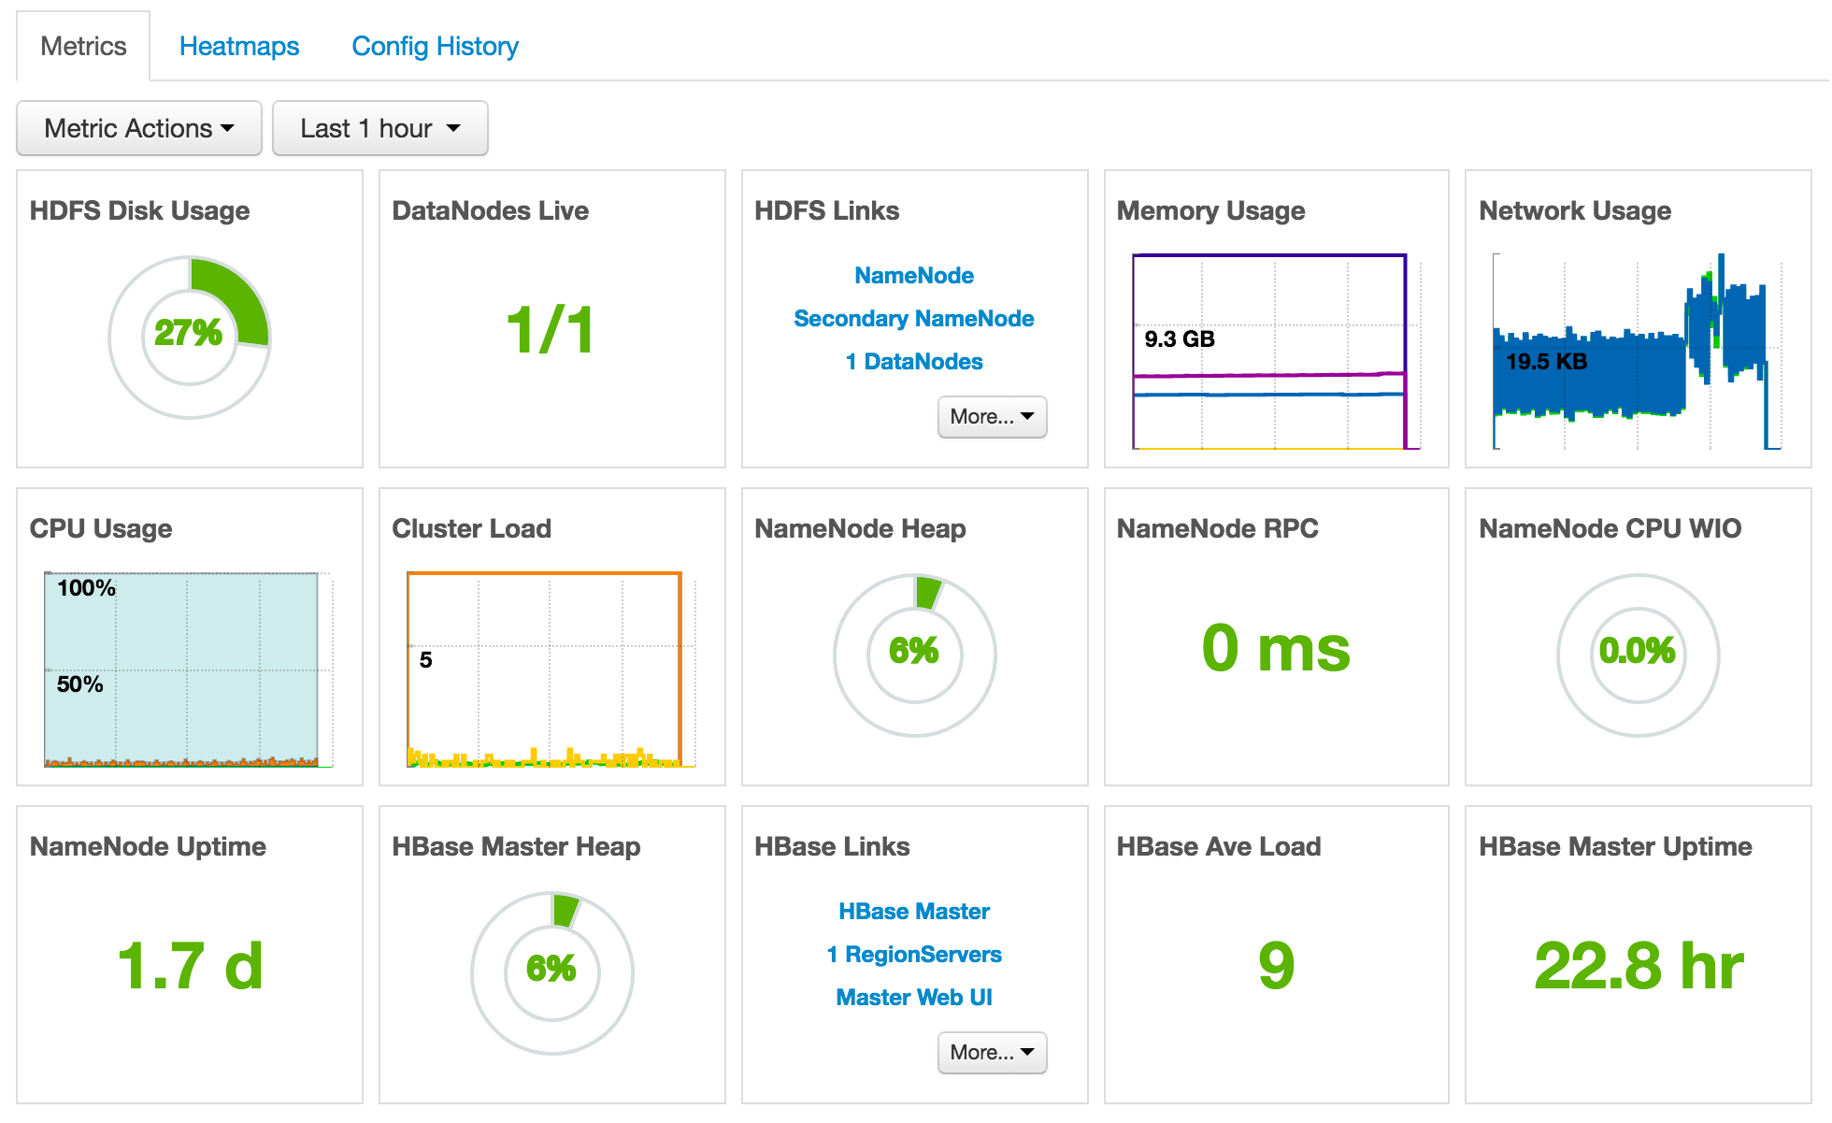Image resolution: width=1832 pixels, height=1123 pixels.
Task: Select the Metrics tab
Action: coord(83,46)
